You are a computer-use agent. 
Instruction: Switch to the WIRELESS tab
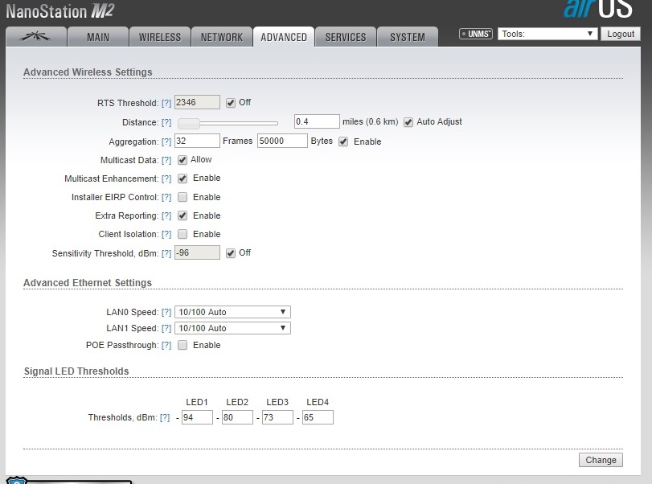(160, 37)
